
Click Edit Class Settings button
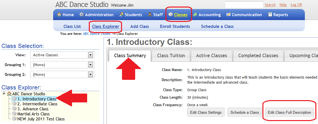(x=206, y=112)
